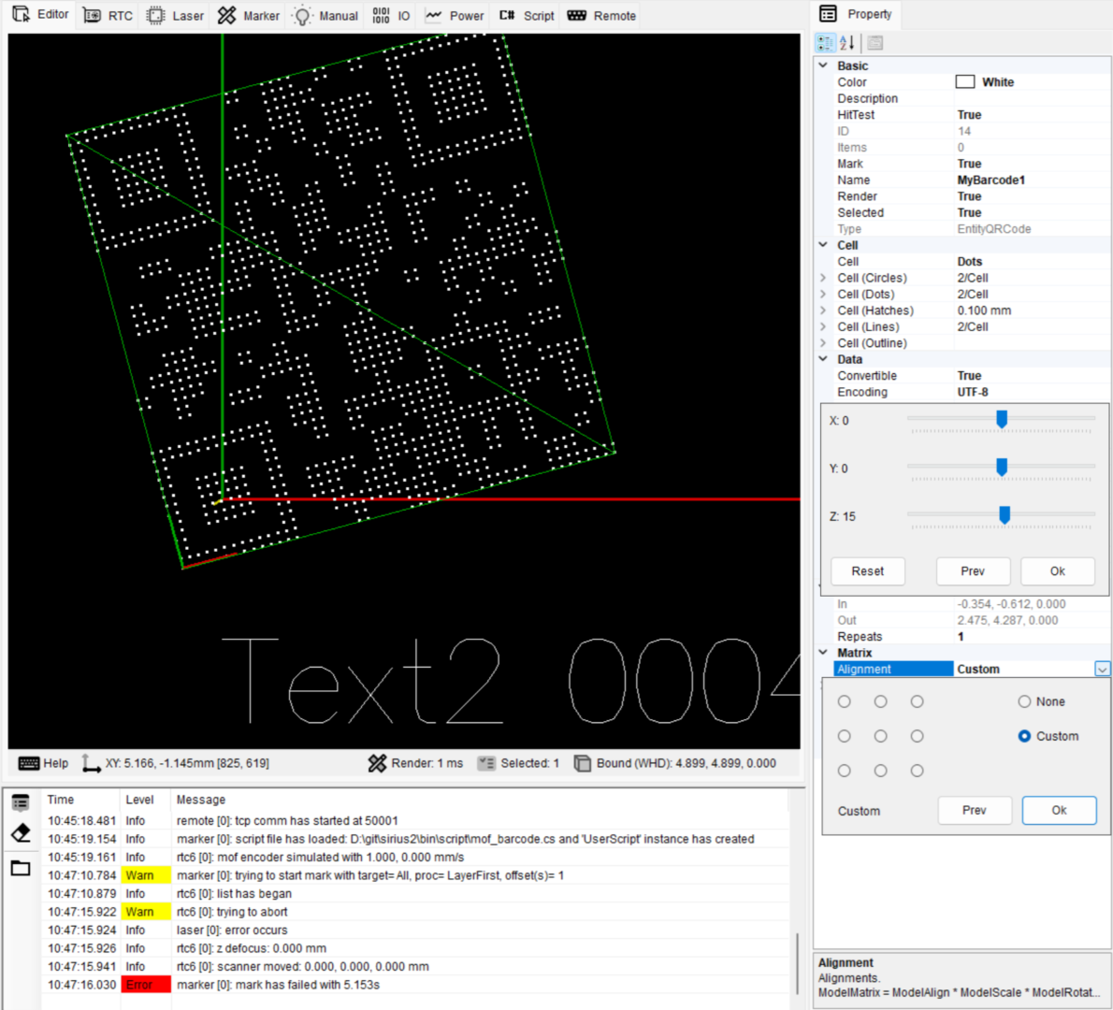Open the Editor tab
This screenshot has height=1010, width=1113.
coord(40,15)
